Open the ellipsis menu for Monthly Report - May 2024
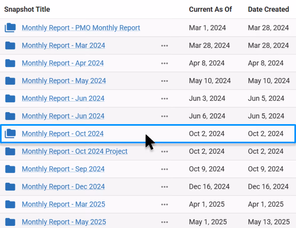This screenshot has height=228, width=296. [164, 81]
